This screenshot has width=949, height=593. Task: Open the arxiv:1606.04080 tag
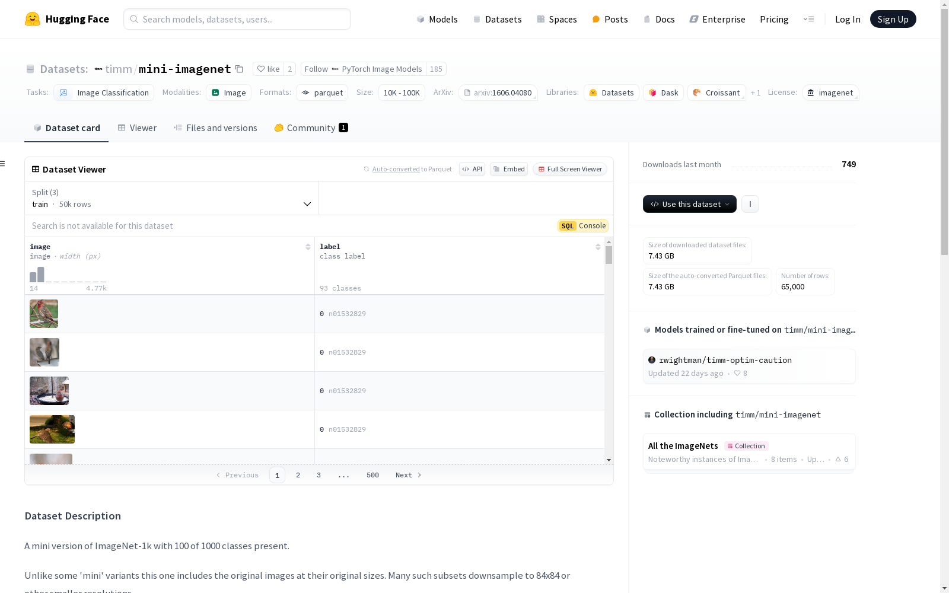[x=498, y=93]
